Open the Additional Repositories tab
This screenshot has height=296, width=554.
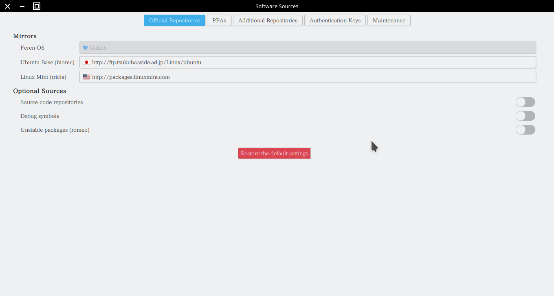(268, 20)
